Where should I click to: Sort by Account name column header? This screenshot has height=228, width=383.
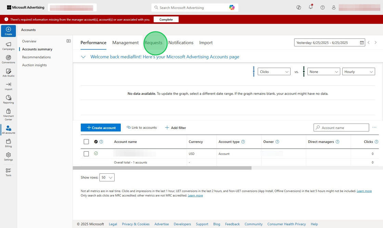[125, 142]
